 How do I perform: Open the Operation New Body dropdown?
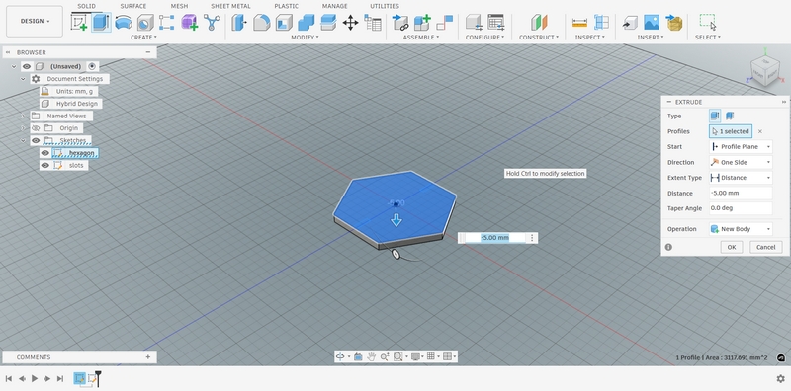(x=741, y=229)
